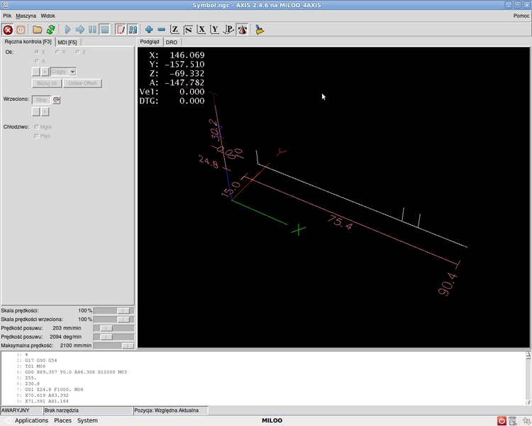Select the X axis radio button

click(x=37, y=52)
